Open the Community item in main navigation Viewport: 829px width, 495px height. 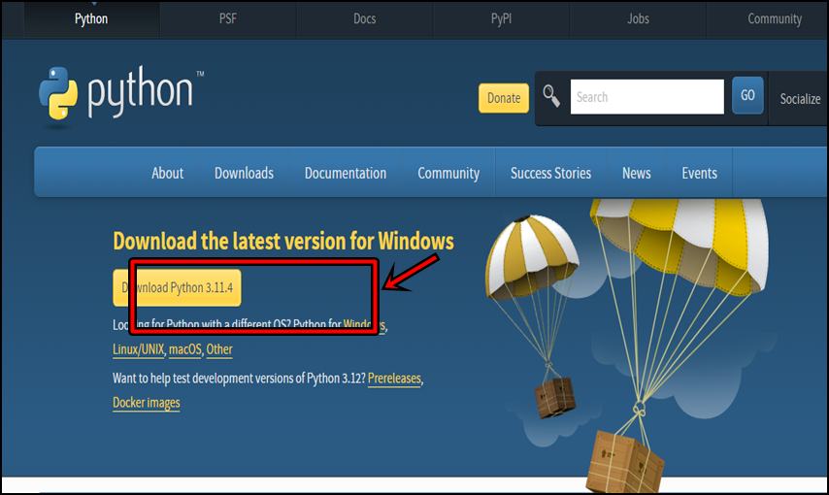click(x=448, y=173)
